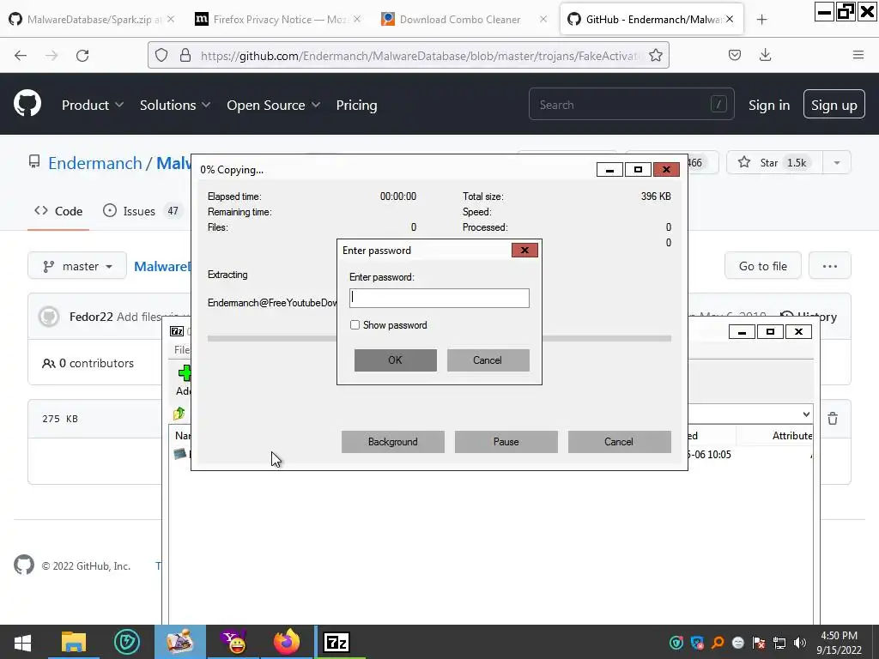The width and height of the screenshot is (879, 659).
Task: Open the Windows Start menu
Action: click(x=22, y=642)
